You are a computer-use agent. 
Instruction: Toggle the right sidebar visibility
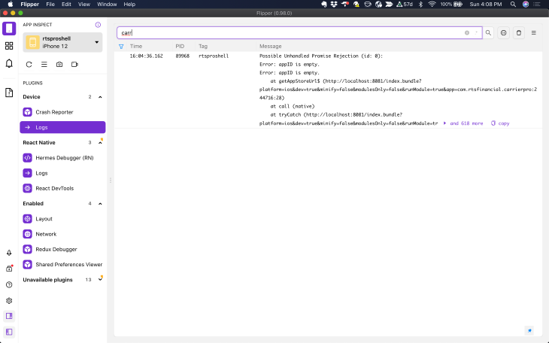[9, 316]
